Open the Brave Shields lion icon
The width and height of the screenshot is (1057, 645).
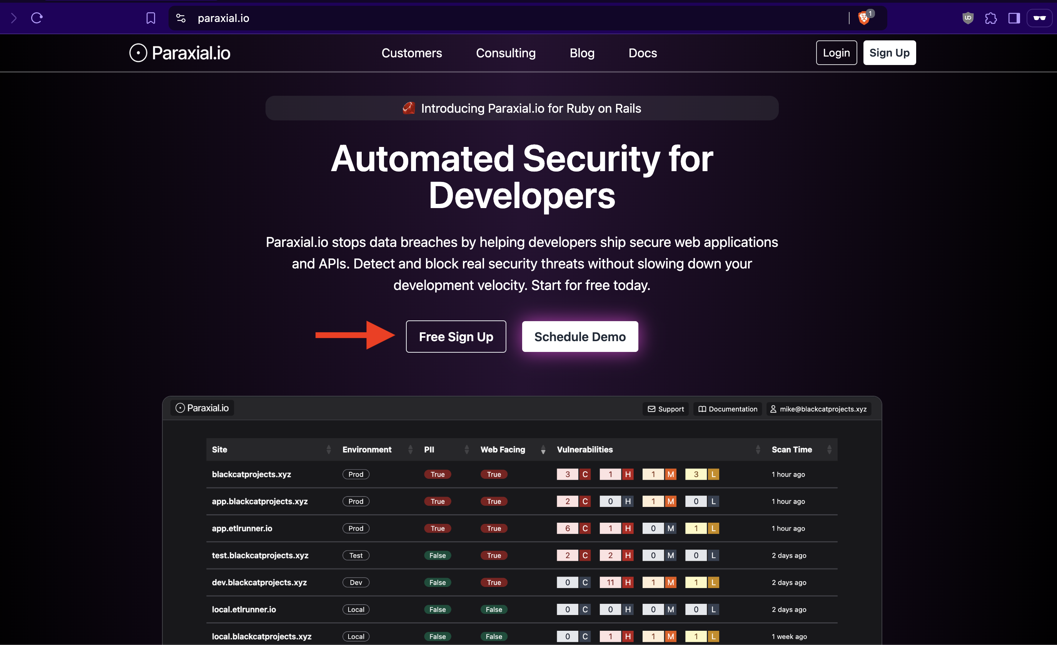pos(864,18)
